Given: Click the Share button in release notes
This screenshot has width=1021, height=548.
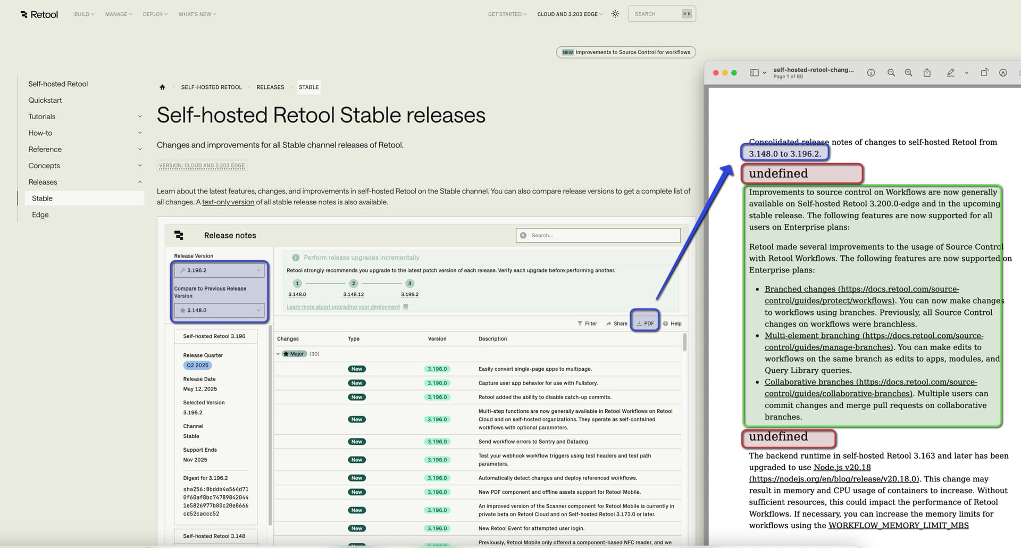Looking at the screenshot, I should click(616, 323).
